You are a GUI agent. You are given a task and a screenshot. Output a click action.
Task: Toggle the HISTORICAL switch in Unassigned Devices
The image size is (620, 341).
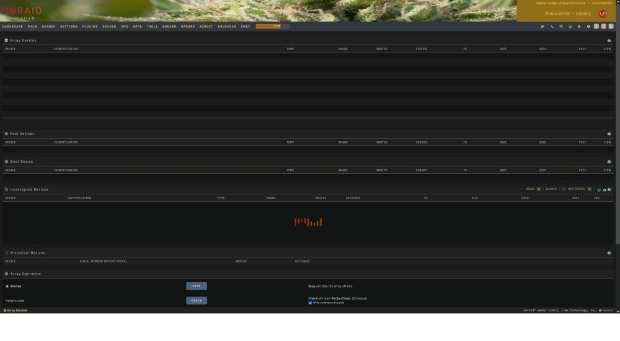click(x=591, y=189)
